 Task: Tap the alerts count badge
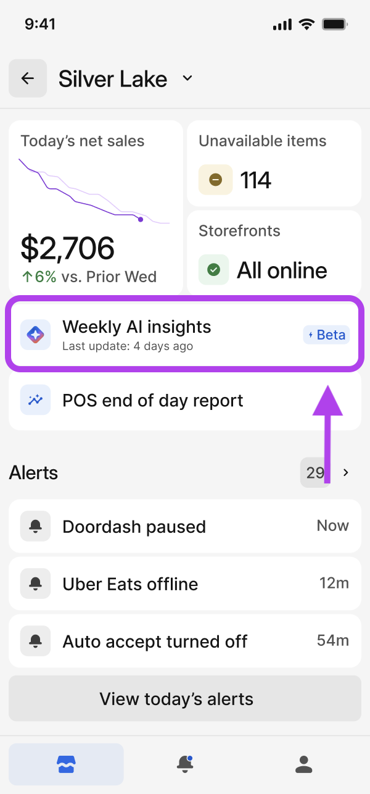[314, 473]
